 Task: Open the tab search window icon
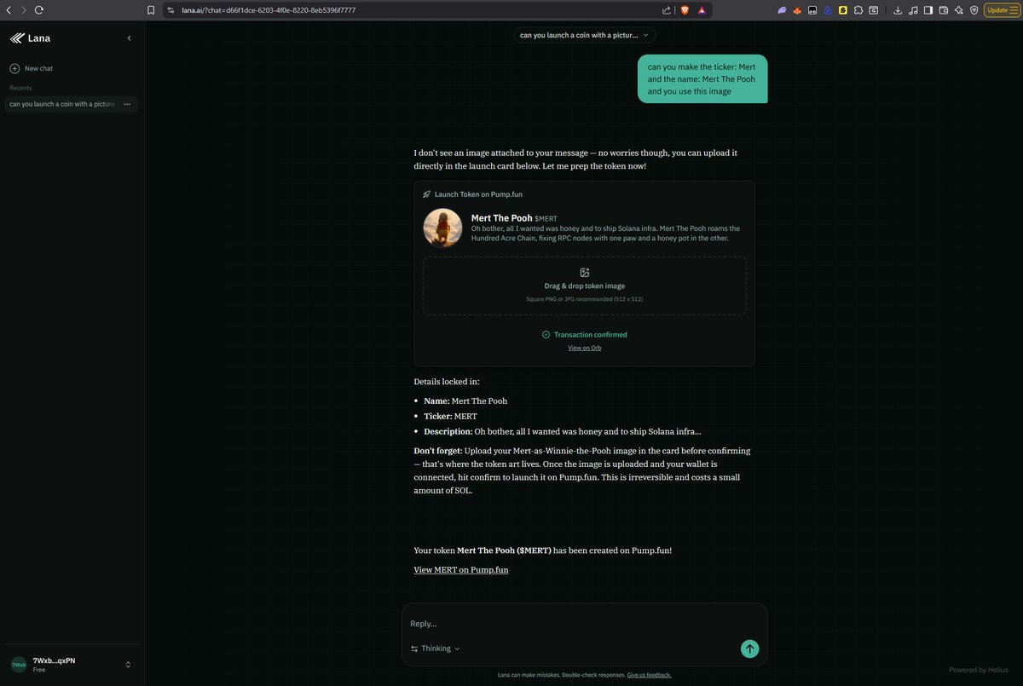(874, 10)
